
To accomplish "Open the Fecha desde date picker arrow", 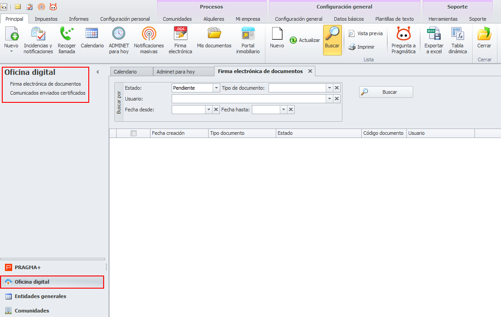I will [209, 110].
